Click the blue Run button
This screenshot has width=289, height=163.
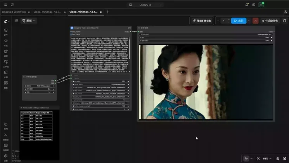(x=239, y=21)
